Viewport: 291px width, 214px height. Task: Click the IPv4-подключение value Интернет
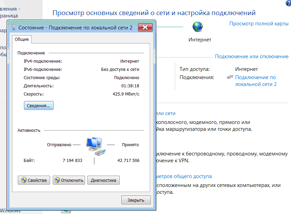(130, 61)
